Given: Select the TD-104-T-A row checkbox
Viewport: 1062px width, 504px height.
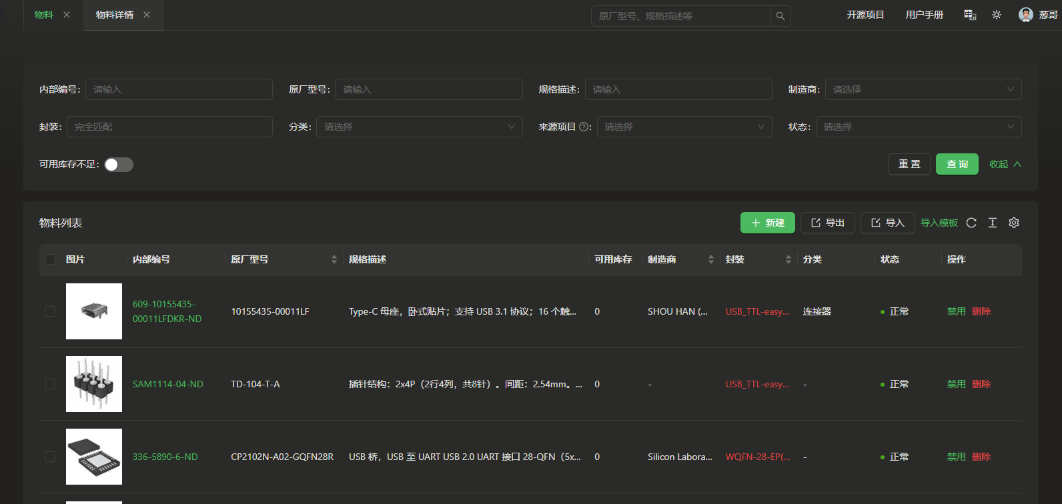Looking at the screenshot, I should pos(50,384).
